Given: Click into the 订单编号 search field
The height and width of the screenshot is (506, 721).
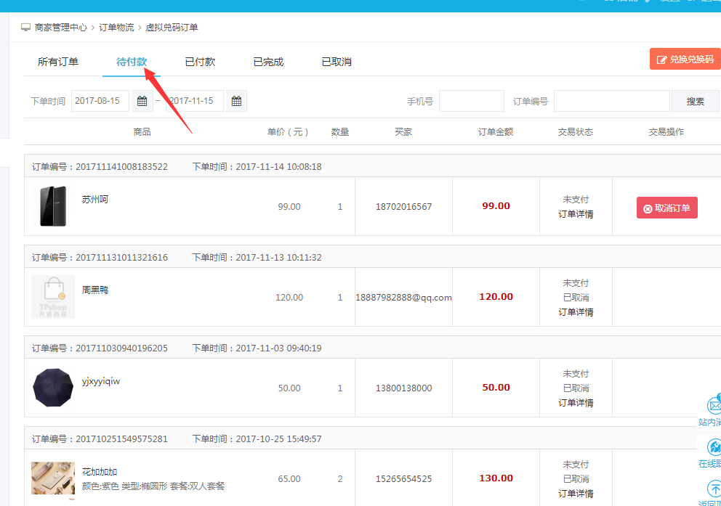Looking at the screenshot, I should pos(611,101).
